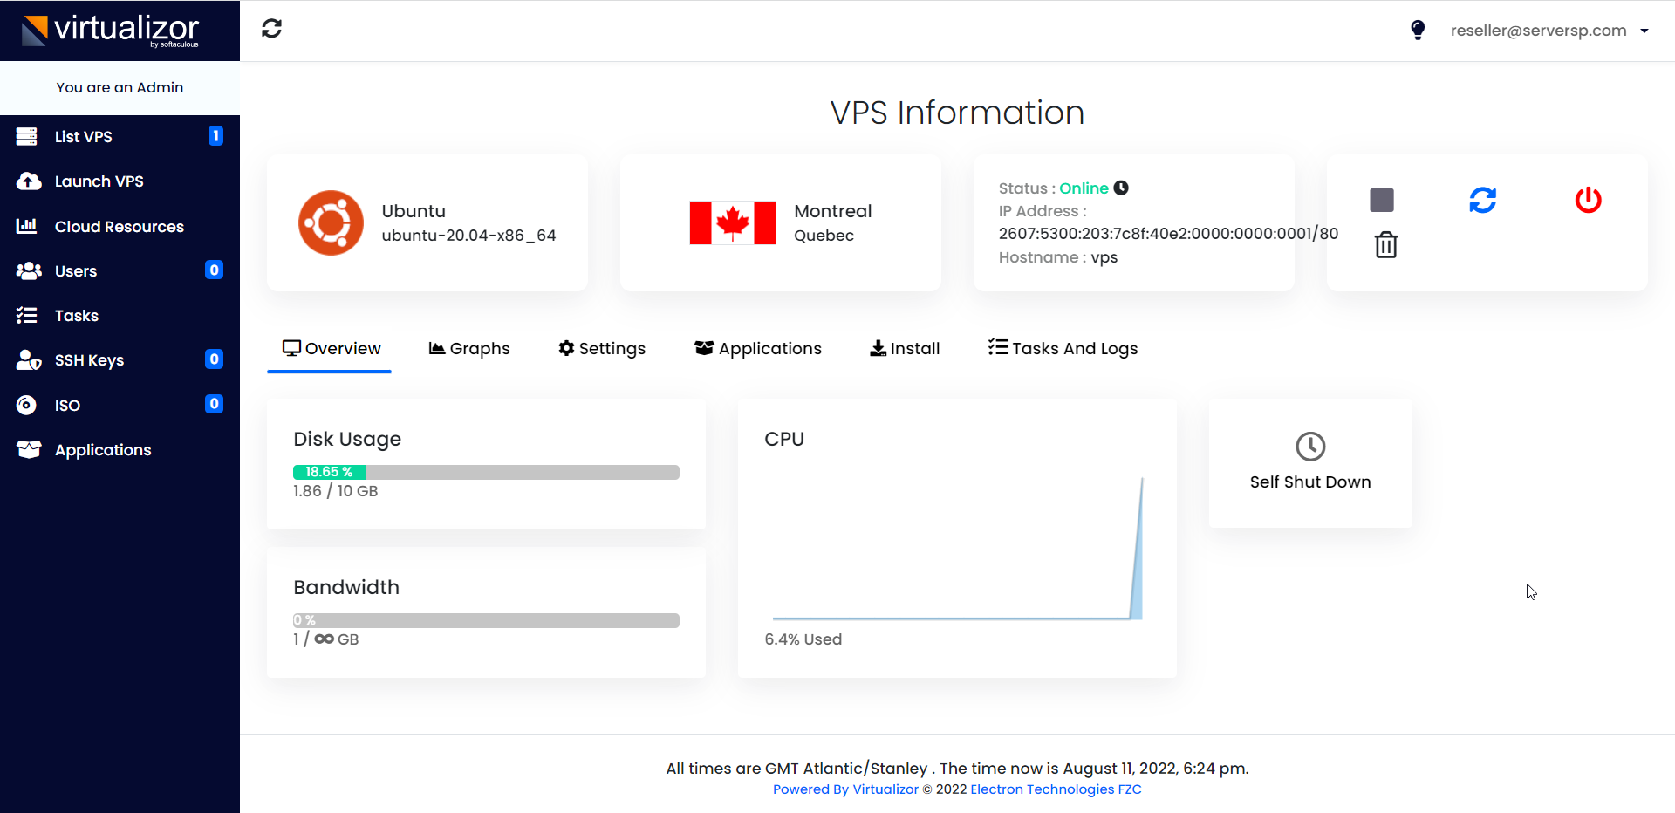The width and height of the screenshot is (1675, 813).
Task: Click the Montreal location text
Action: pos(832,211)
